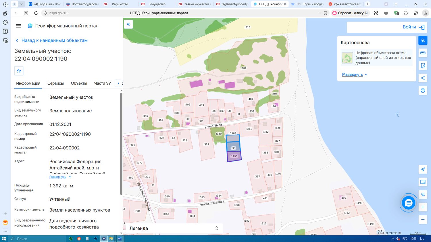Open Windows Start menu
This screenshot has width=431, height=242.
coord(4,239)
